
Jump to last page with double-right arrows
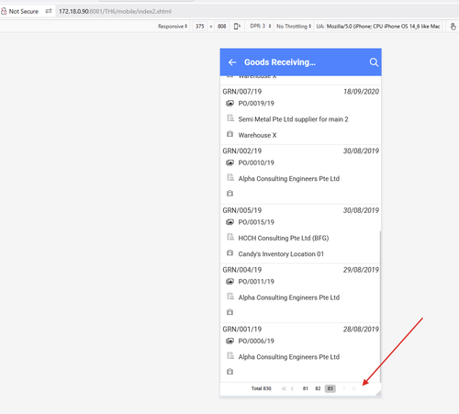[354, 388]
